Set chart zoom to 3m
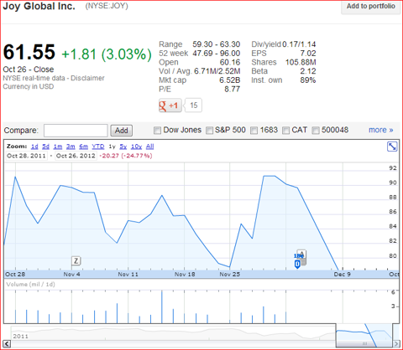The width and height of the screenshot is (403, 350). (x=71, y=147)
